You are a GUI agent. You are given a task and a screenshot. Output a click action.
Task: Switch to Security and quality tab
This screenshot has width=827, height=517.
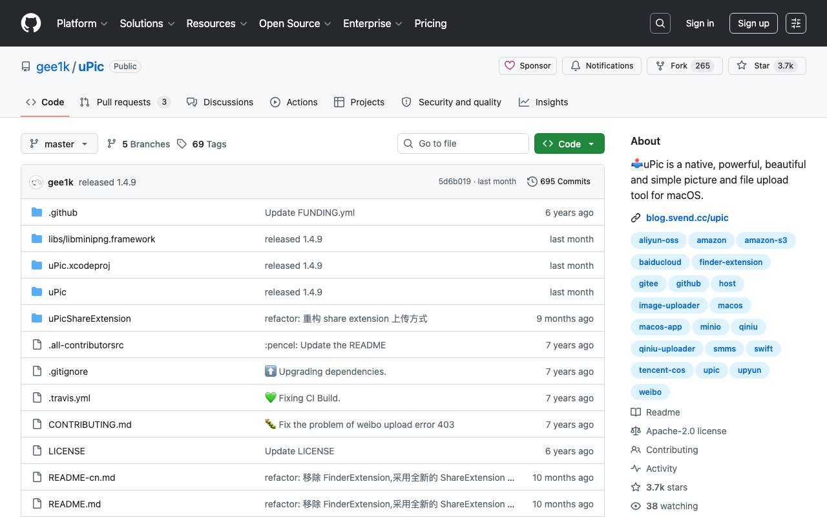451,102
